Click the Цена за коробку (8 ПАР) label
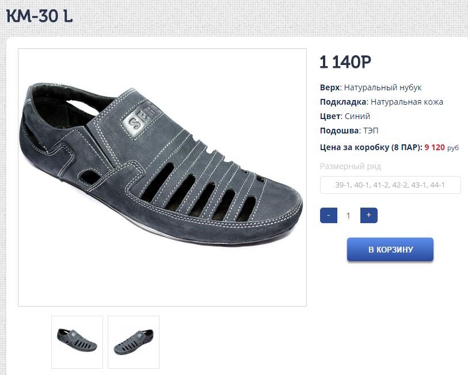 pos(371,147)
